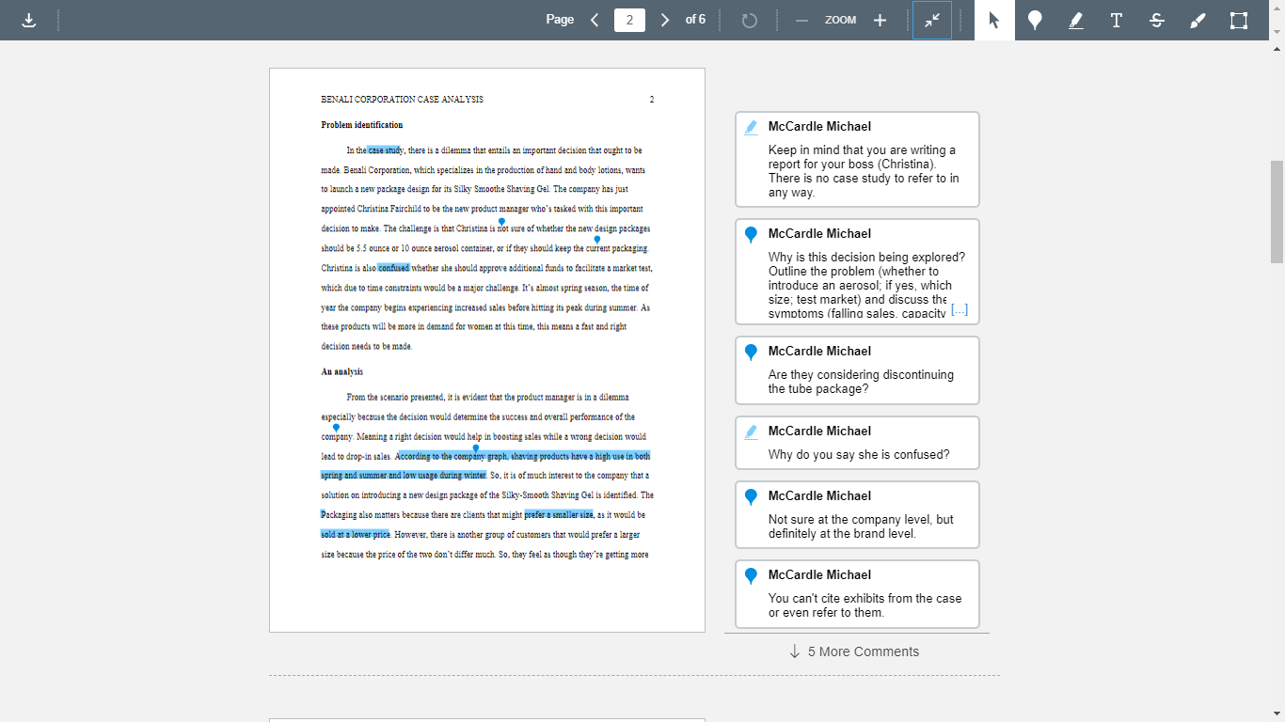Click comment pin above the word 'company. Meaning'
The width and height of the screenshot is (1285, 722).
pos(336,429)
